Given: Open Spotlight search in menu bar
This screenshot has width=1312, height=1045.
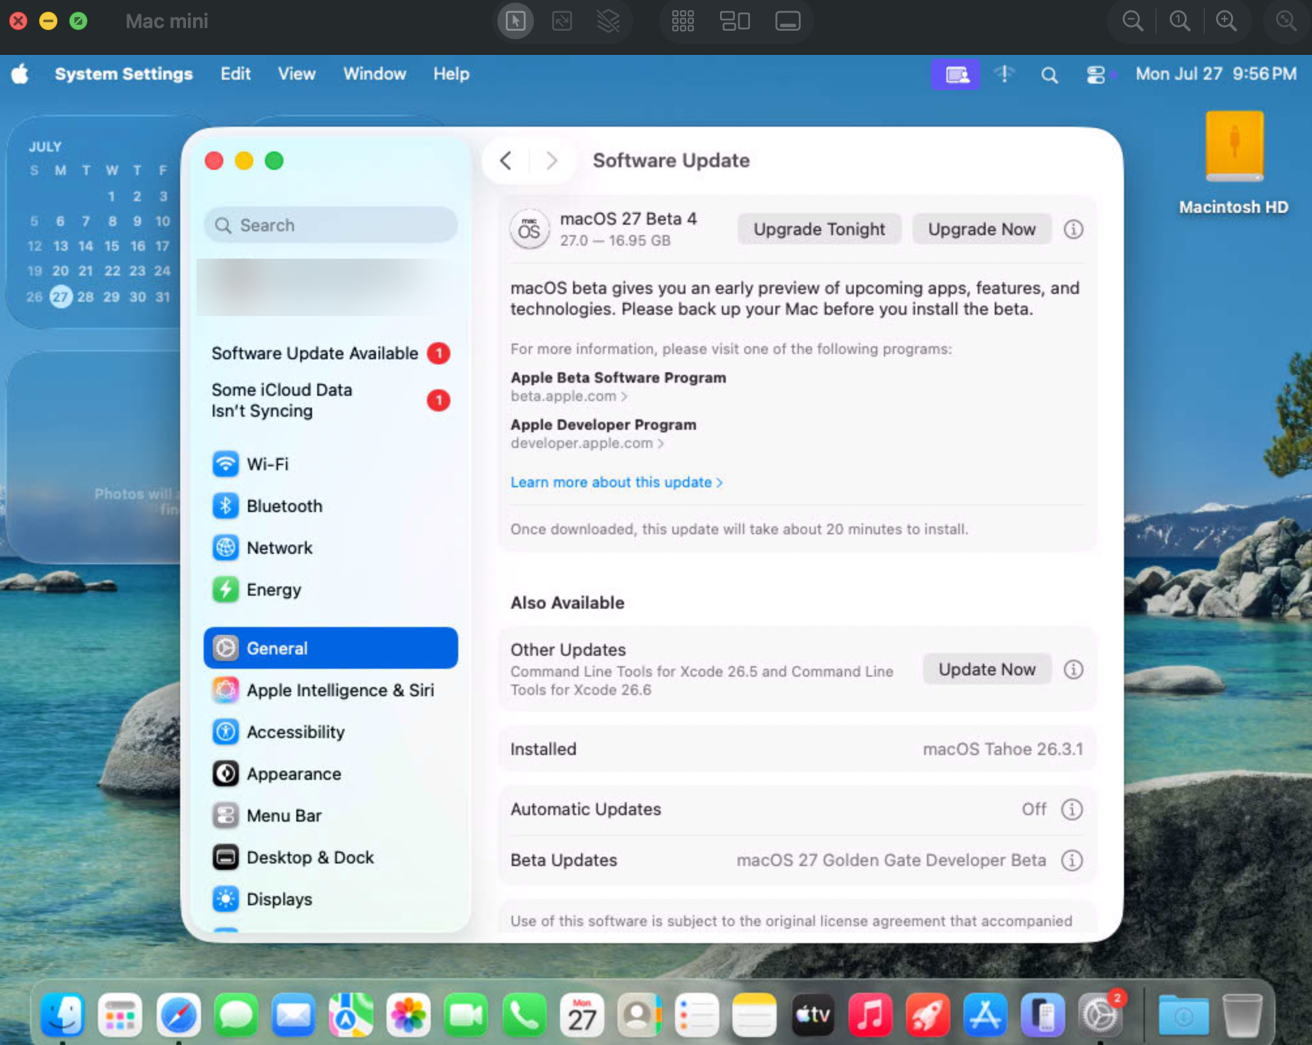Looking at the screenshot, I should (x=1049, y=75).
